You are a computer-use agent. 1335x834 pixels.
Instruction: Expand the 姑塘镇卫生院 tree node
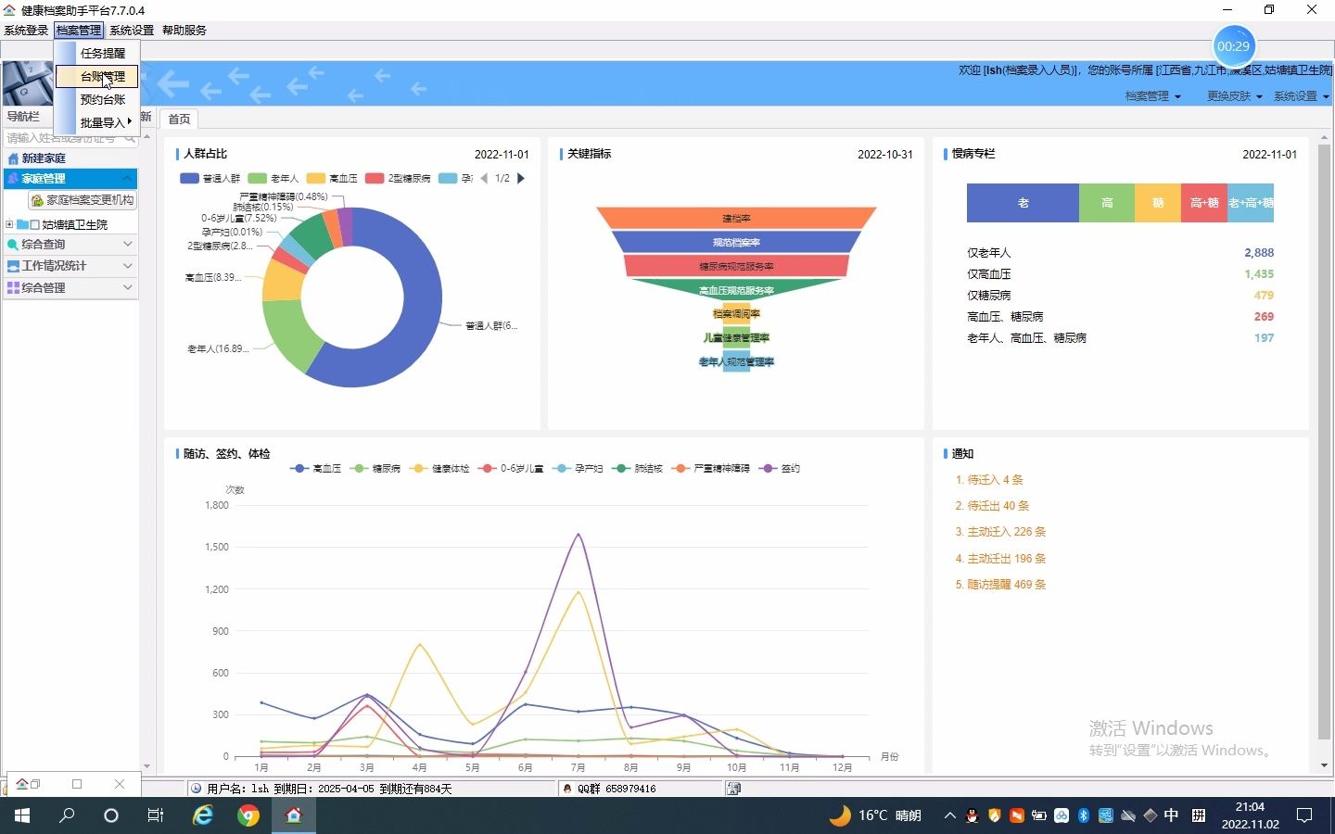click(9, 224)
